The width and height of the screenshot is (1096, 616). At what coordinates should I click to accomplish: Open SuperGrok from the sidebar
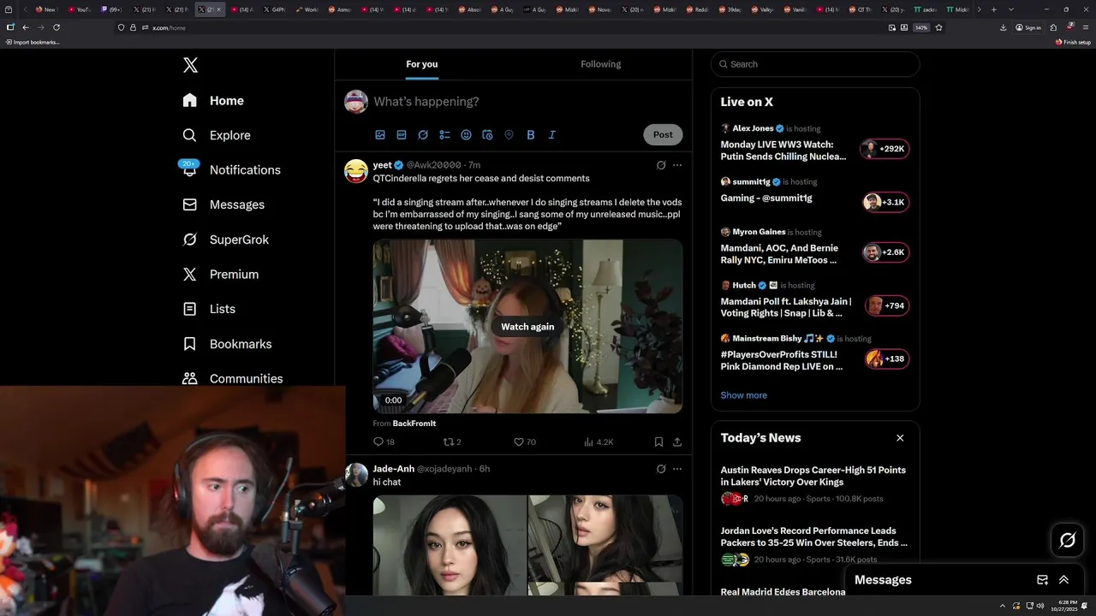click(226, 240)
